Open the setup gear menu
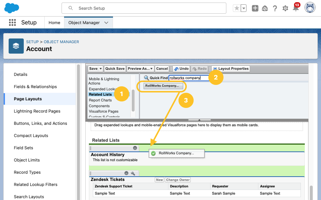This screenshot has width=321, height=200. [x=285, y=8]
